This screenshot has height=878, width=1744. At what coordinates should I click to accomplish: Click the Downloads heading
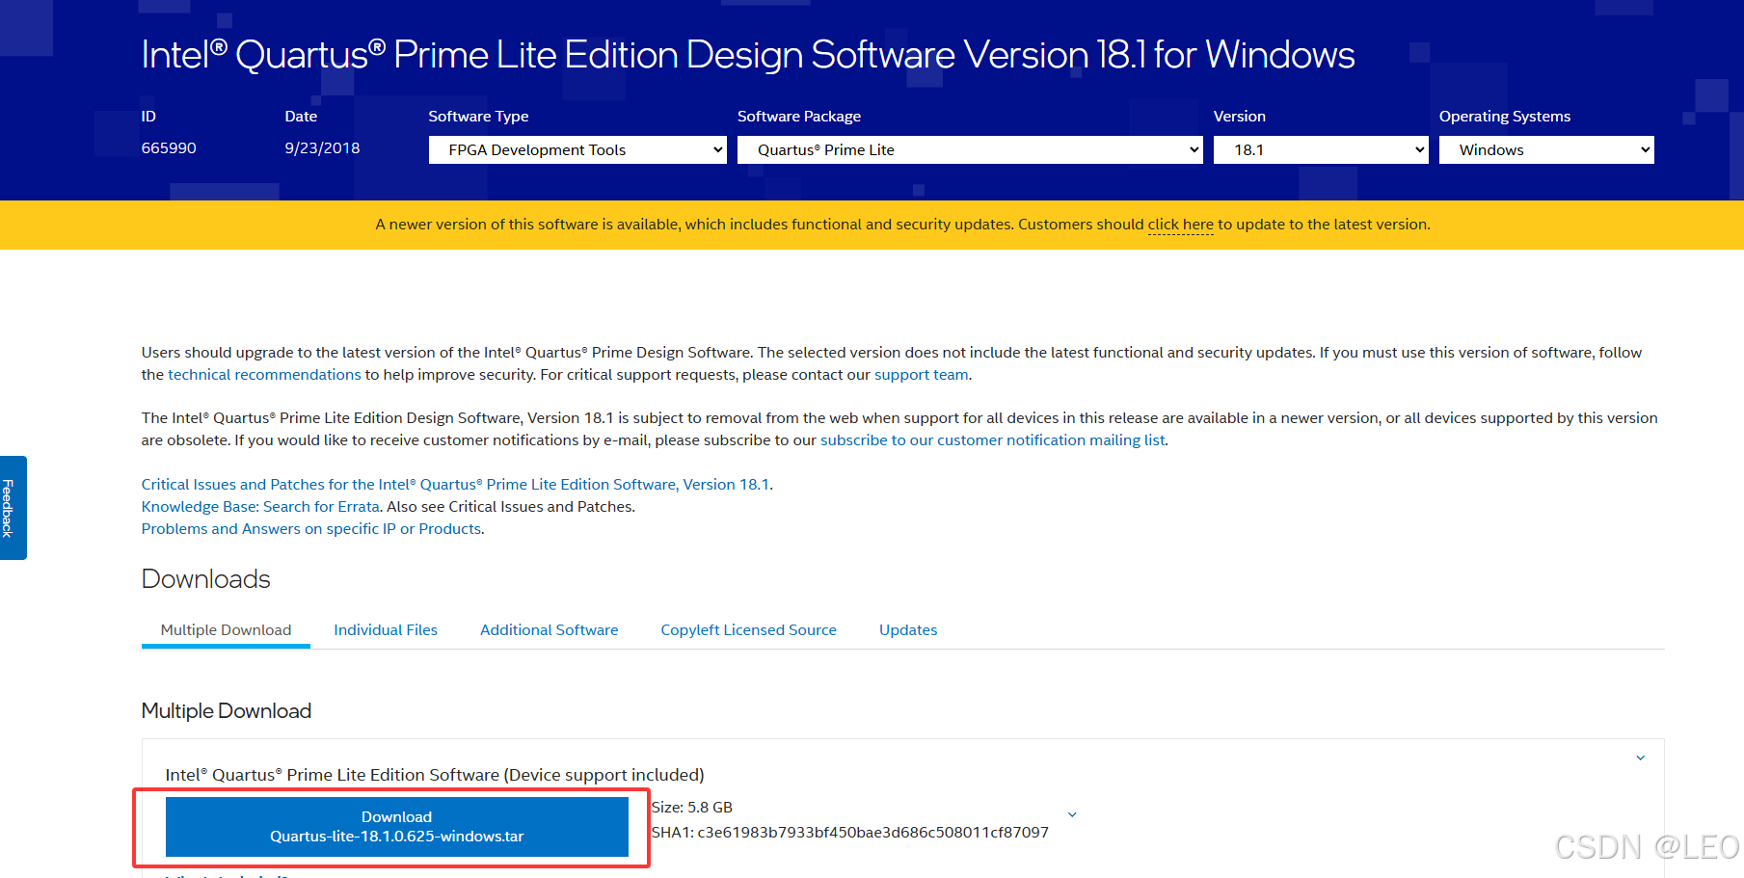[205, 578]
